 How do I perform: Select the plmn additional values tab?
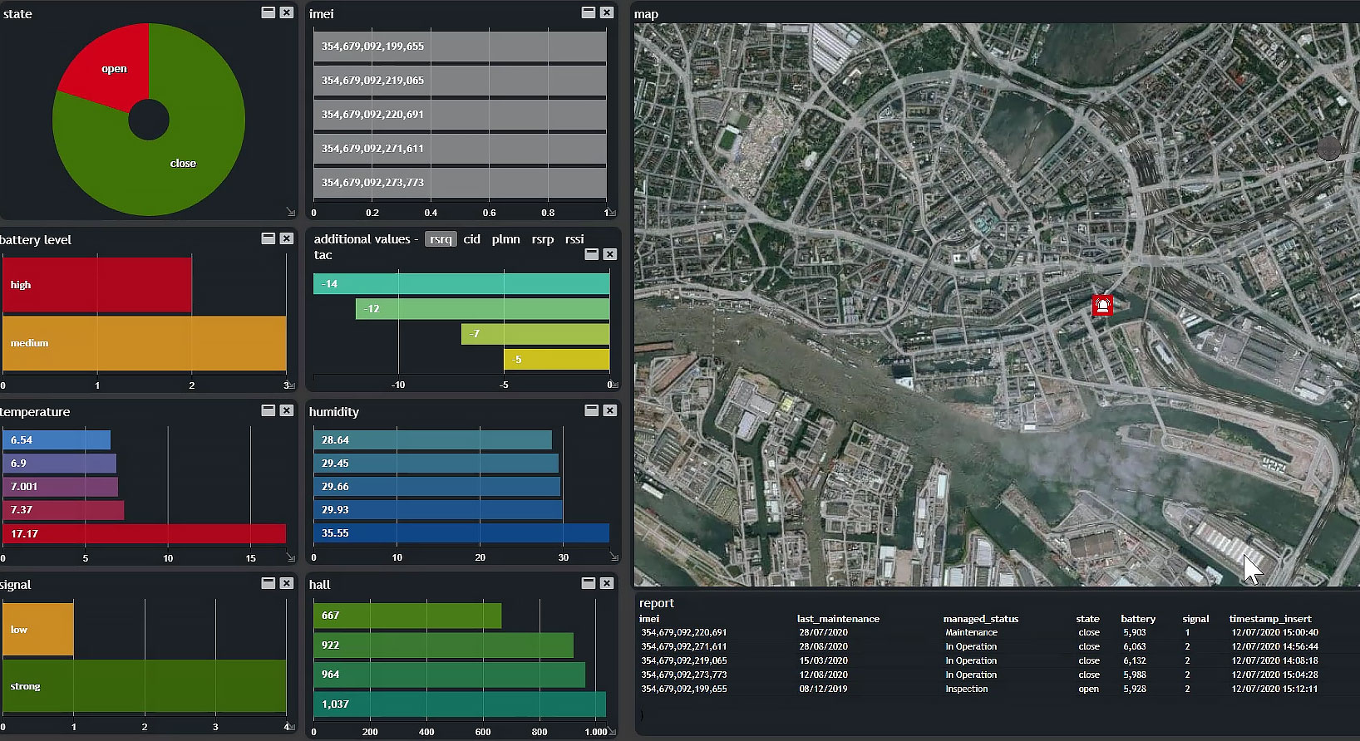[505, 239]
